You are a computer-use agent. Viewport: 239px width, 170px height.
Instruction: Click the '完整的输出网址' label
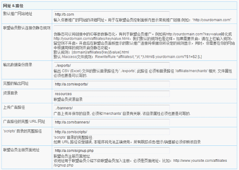pyautogui.click(x=16, y=83)
